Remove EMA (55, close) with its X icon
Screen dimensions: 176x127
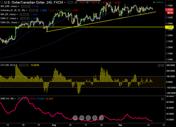(x=29, y=23)
